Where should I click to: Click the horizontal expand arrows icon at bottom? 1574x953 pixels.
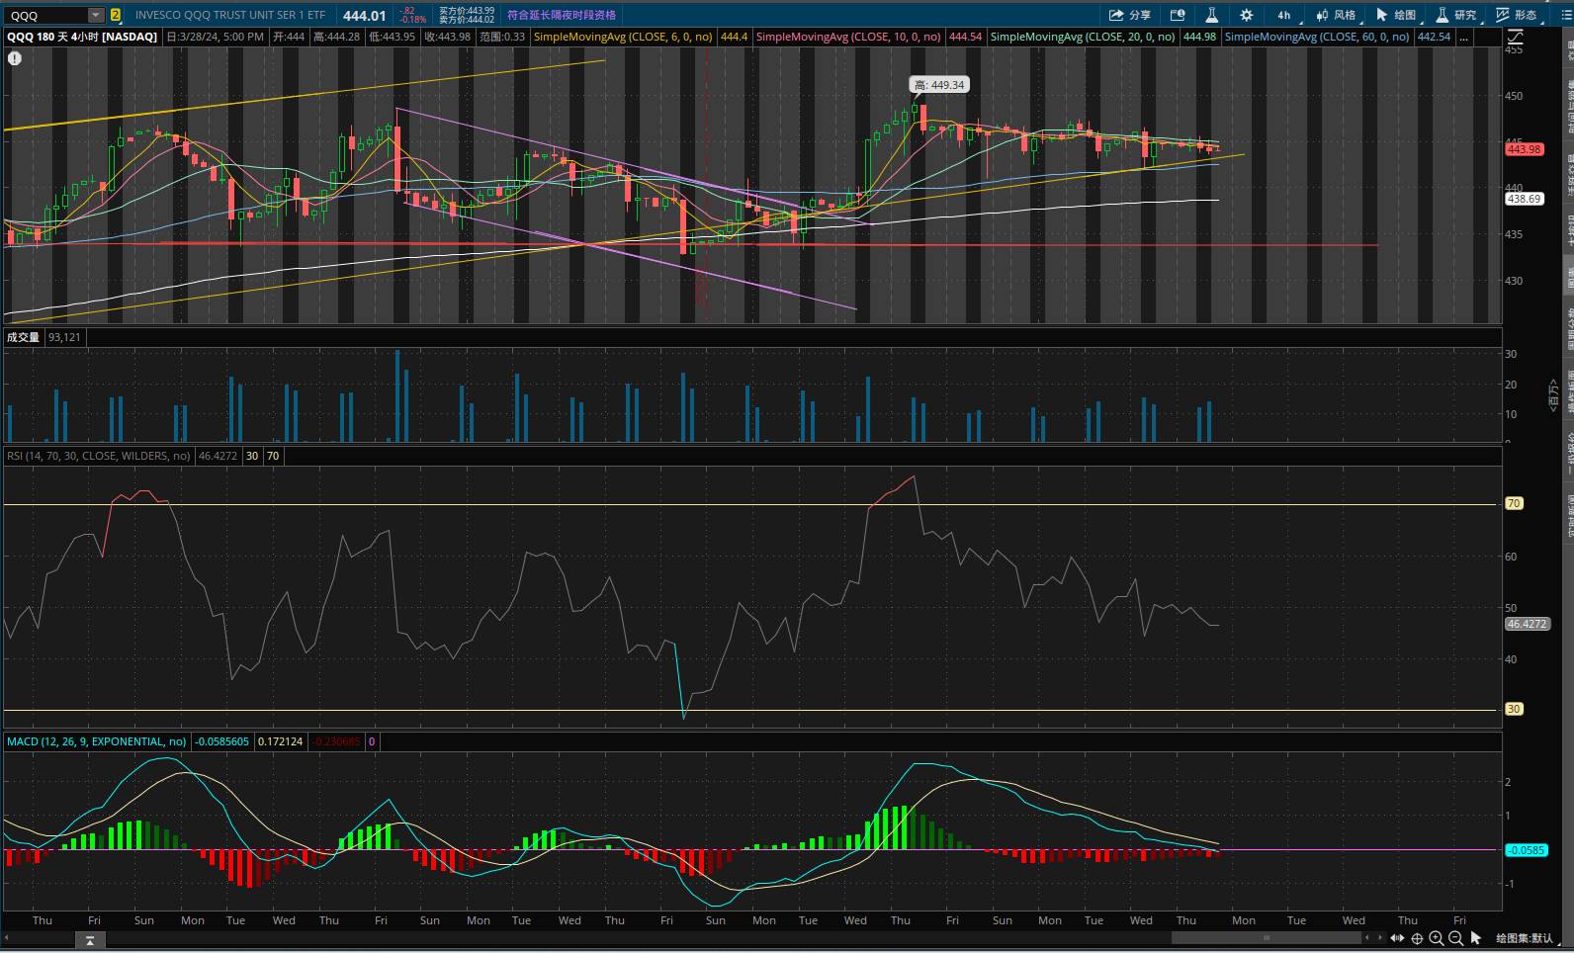pyautogui.click(x=1397, y=938)
